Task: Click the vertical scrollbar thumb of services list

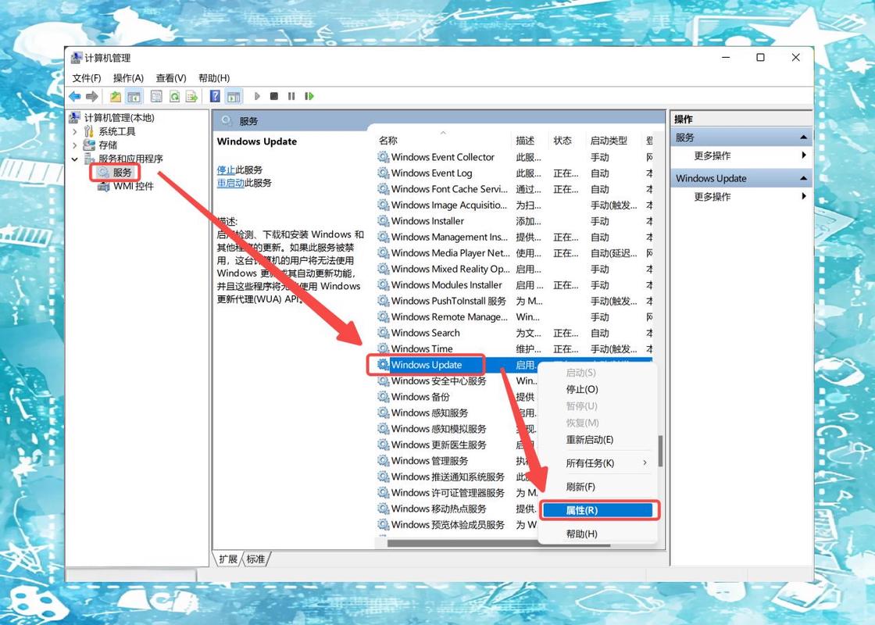Action: (x=661, y=451)
